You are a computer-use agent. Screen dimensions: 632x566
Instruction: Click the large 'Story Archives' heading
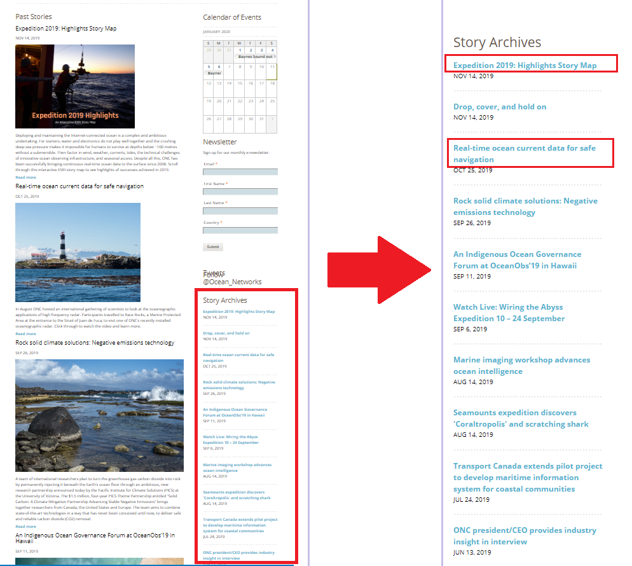tap(497, 43)
